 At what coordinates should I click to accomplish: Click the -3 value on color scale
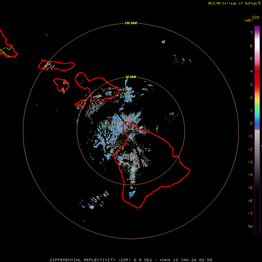250,162
